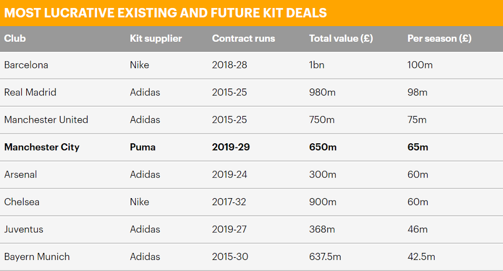Click the Per season (£) column header
The height and width of the screenshot is (271, 503).
pos(439,39)
